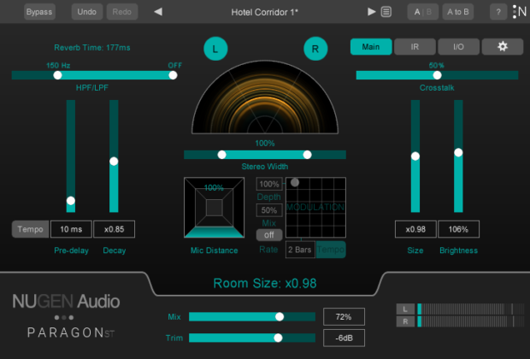
Task: Click the Decay vertical slider handle
Action: (114, 162)
